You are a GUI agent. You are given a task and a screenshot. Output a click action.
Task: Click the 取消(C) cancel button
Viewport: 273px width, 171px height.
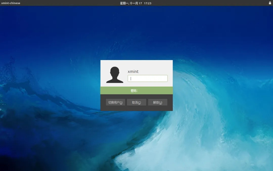click(136, 102)
